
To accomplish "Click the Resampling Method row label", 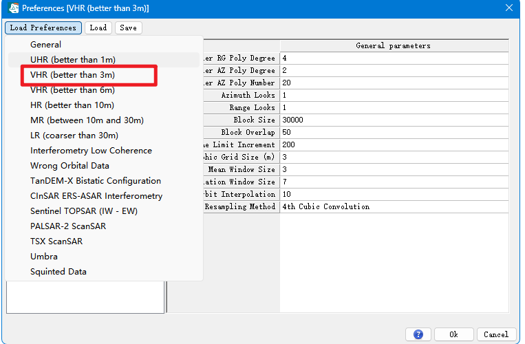I will click(x=242, y=206).
